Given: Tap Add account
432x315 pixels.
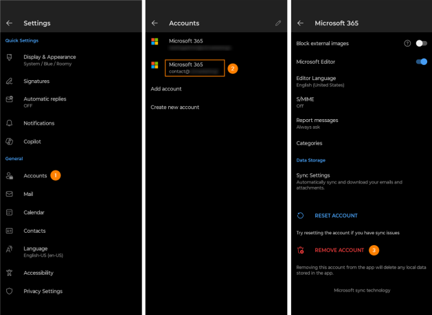Looking at the screenshot, I should click(x=166, y=89).
